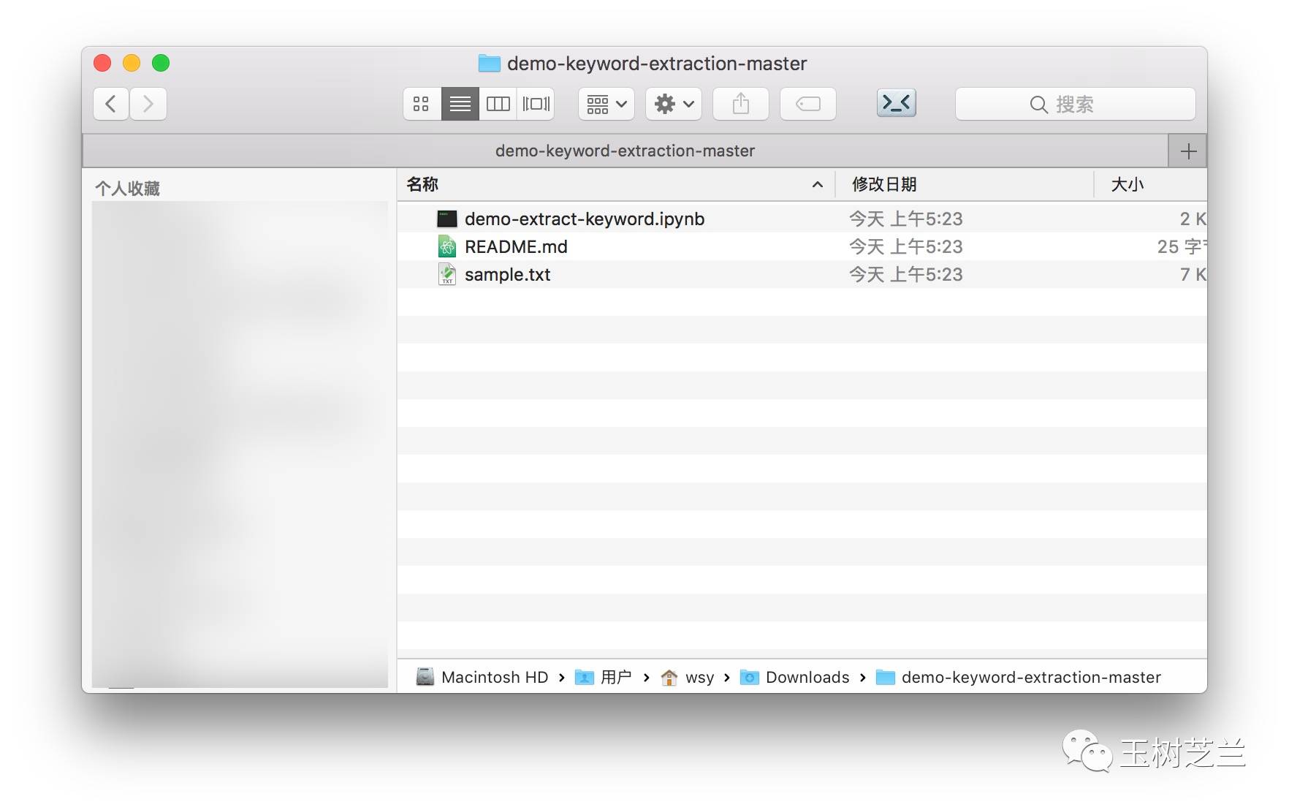Select the sample.txt file
1289x810 pixels.
point(802,274)
